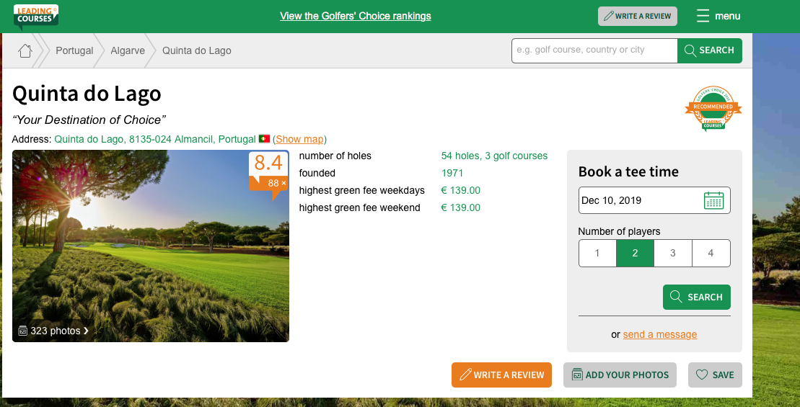Click the Golfers' Choice Recommended badge

(x=713, y=109)
